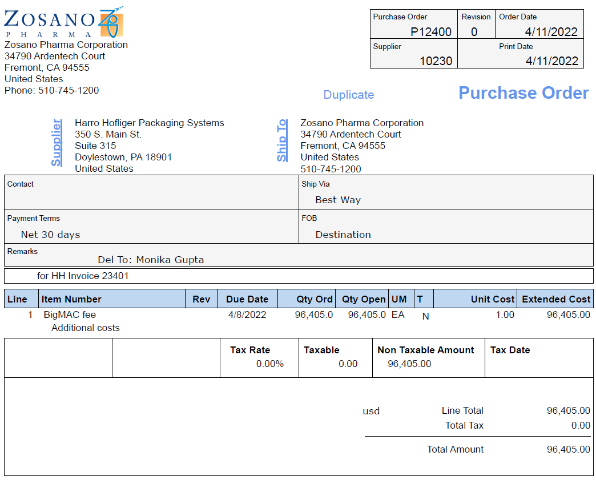
Task: Click the Zosano Pharma logo
Action: 63,22
